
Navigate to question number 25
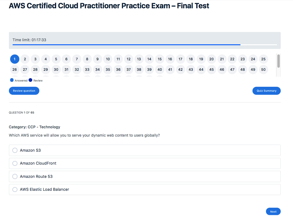[263, 59]
